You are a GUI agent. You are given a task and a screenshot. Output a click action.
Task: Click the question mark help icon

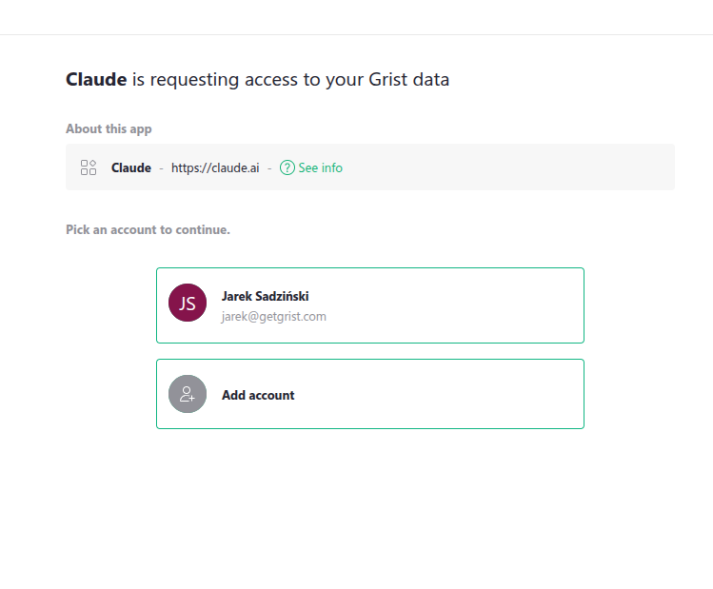click(287, 167)
